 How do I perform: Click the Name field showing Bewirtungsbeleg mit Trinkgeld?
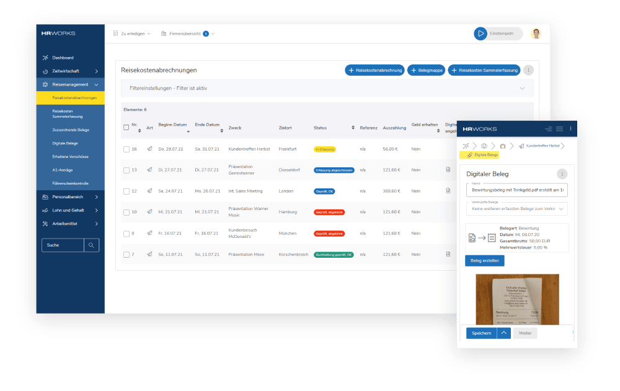click(516, 190)
